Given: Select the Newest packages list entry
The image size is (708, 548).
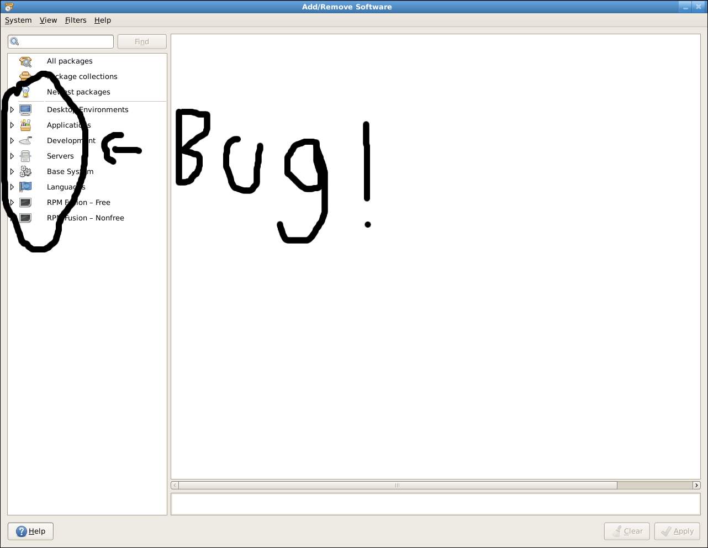Looking at the screenshot, I should (x=78, y=92).
